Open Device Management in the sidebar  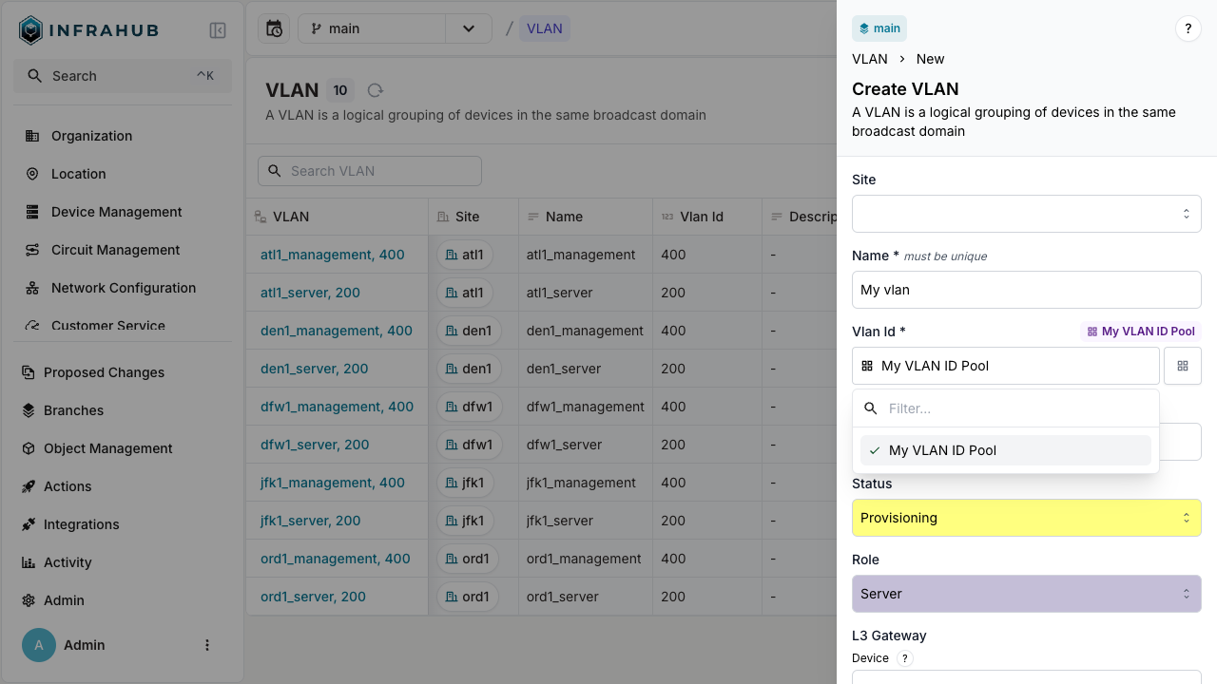click(x=116, y=212)
